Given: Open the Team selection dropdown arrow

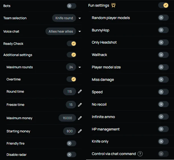Looking at the screenshot, I should click(80, 18).
